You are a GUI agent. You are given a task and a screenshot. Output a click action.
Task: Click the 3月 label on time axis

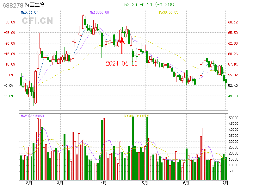(60, 183)
